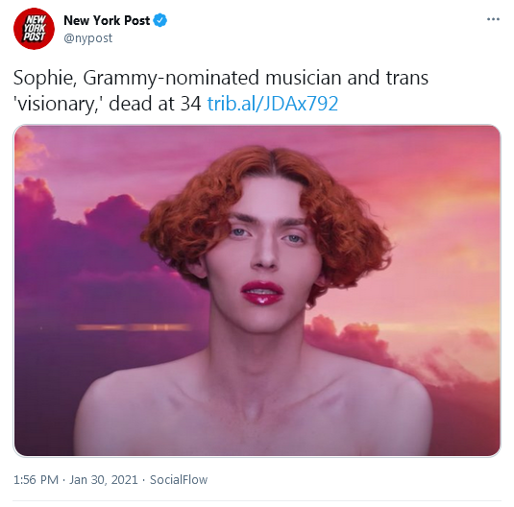Open the SocialFlow source label
The height and width of the screenshot is (507, 514).
[179, 480]
